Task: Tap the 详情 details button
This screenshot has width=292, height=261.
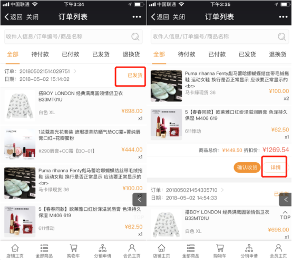Action: (x=275, y=167)
